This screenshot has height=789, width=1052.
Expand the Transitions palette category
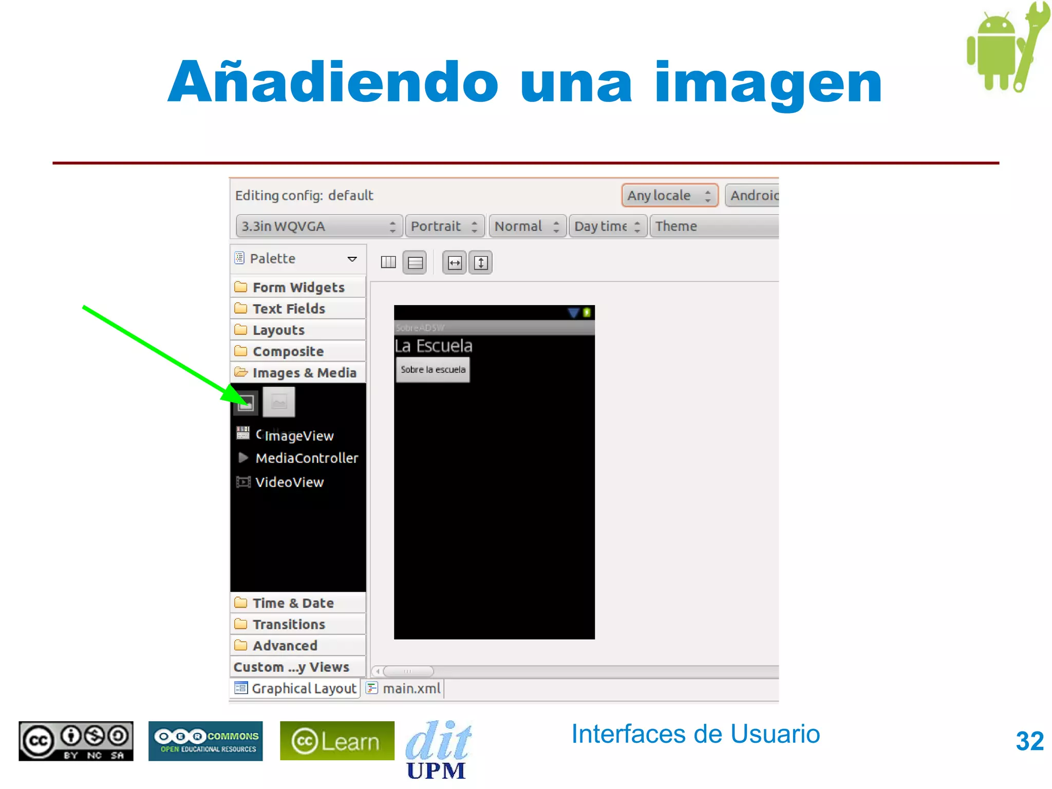[x=298, y=624]
